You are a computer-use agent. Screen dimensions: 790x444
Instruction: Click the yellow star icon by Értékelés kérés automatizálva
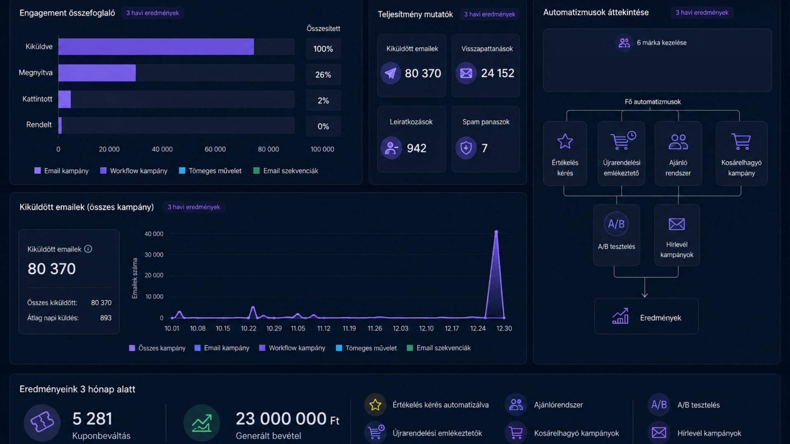[375, 405]
